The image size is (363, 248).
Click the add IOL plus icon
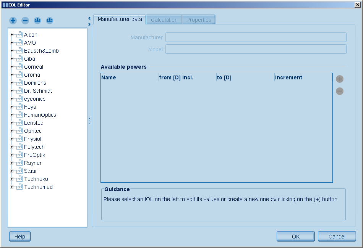(13, 21)
